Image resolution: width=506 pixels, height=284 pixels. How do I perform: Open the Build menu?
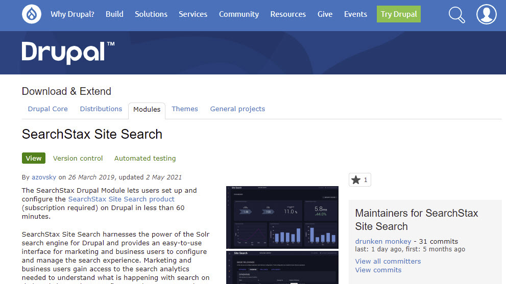pyautogui.click(x=114, y=14)
